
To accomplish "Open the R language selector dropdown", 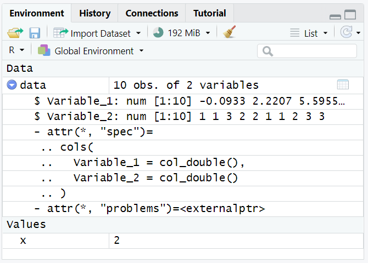I will pos(16,50).
